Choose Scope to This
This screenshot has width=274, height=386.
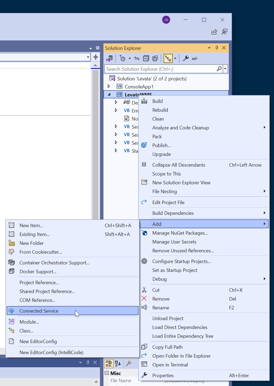coord(204,174)
